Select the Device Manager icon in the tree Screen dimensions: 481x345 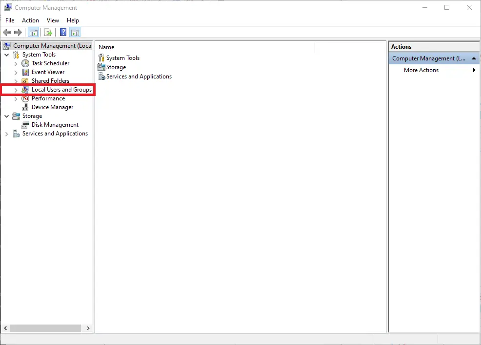point(25,107)
